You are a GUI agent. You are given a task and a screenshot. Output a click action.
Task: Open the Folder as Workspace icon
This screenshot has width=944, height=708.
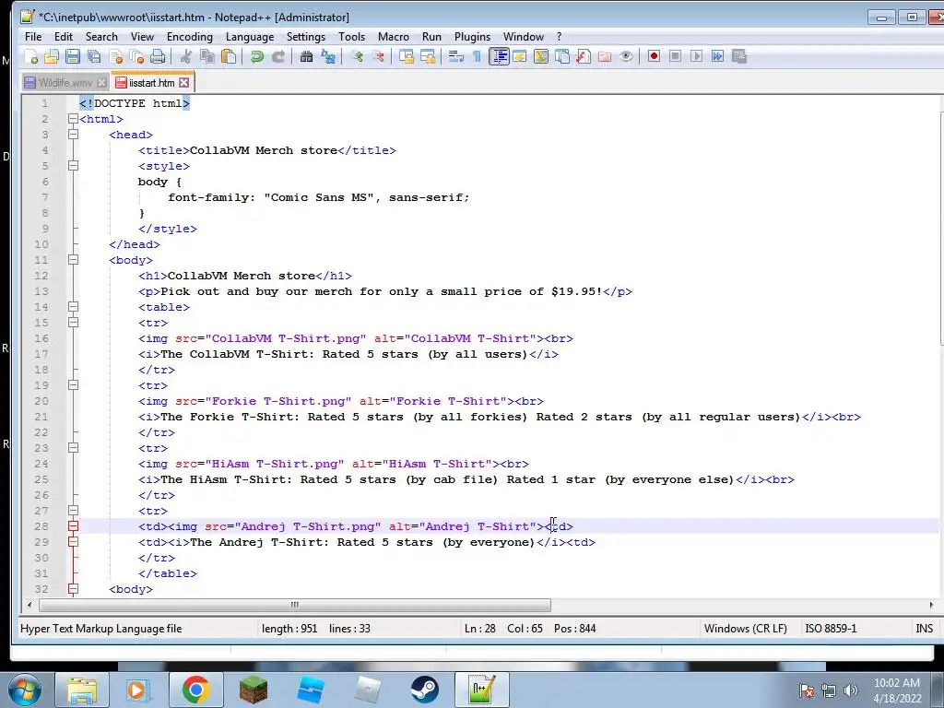pyautogui.click(x=605, y=56)
